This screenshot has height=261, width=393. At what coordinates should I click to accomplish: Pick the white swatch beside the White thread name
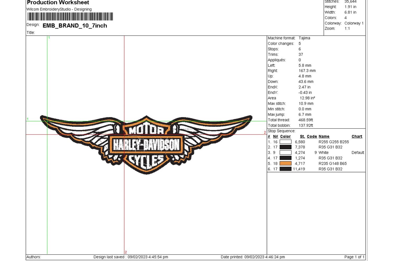286,152
